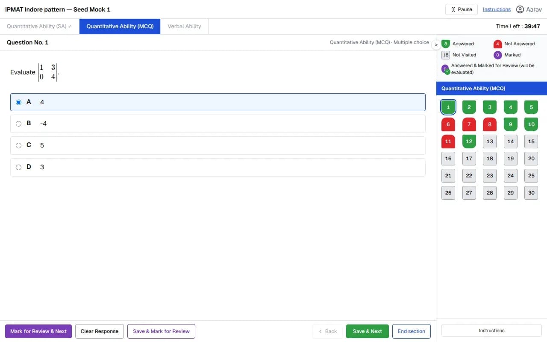The height and width of the screenshot is (342, 547).
Task: Click the Quantitative Ability (MCQ) palette header
Action: (491, 88)
